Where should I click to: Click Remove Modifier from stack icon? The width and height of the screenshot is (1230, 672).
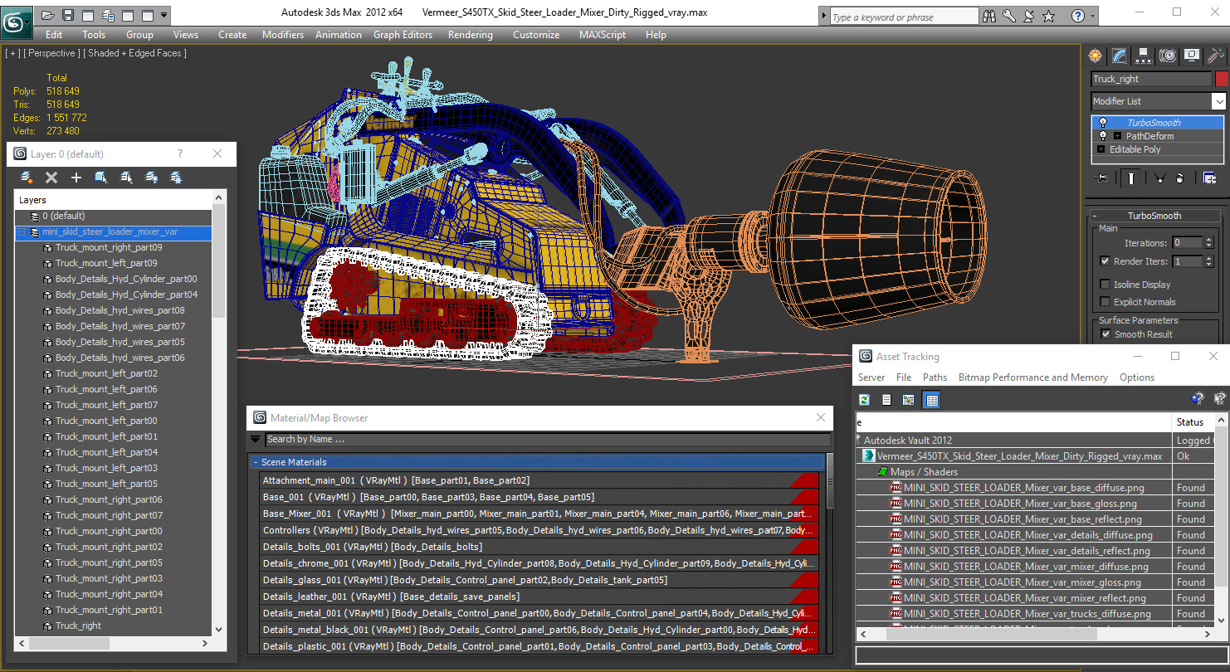coord(1179,178)
